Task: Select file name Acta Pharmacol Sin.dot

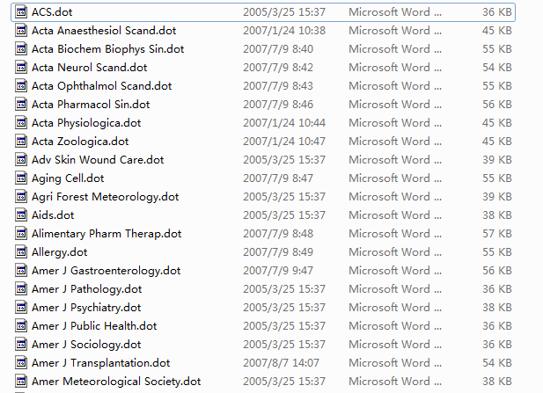Action: (91, 105)
